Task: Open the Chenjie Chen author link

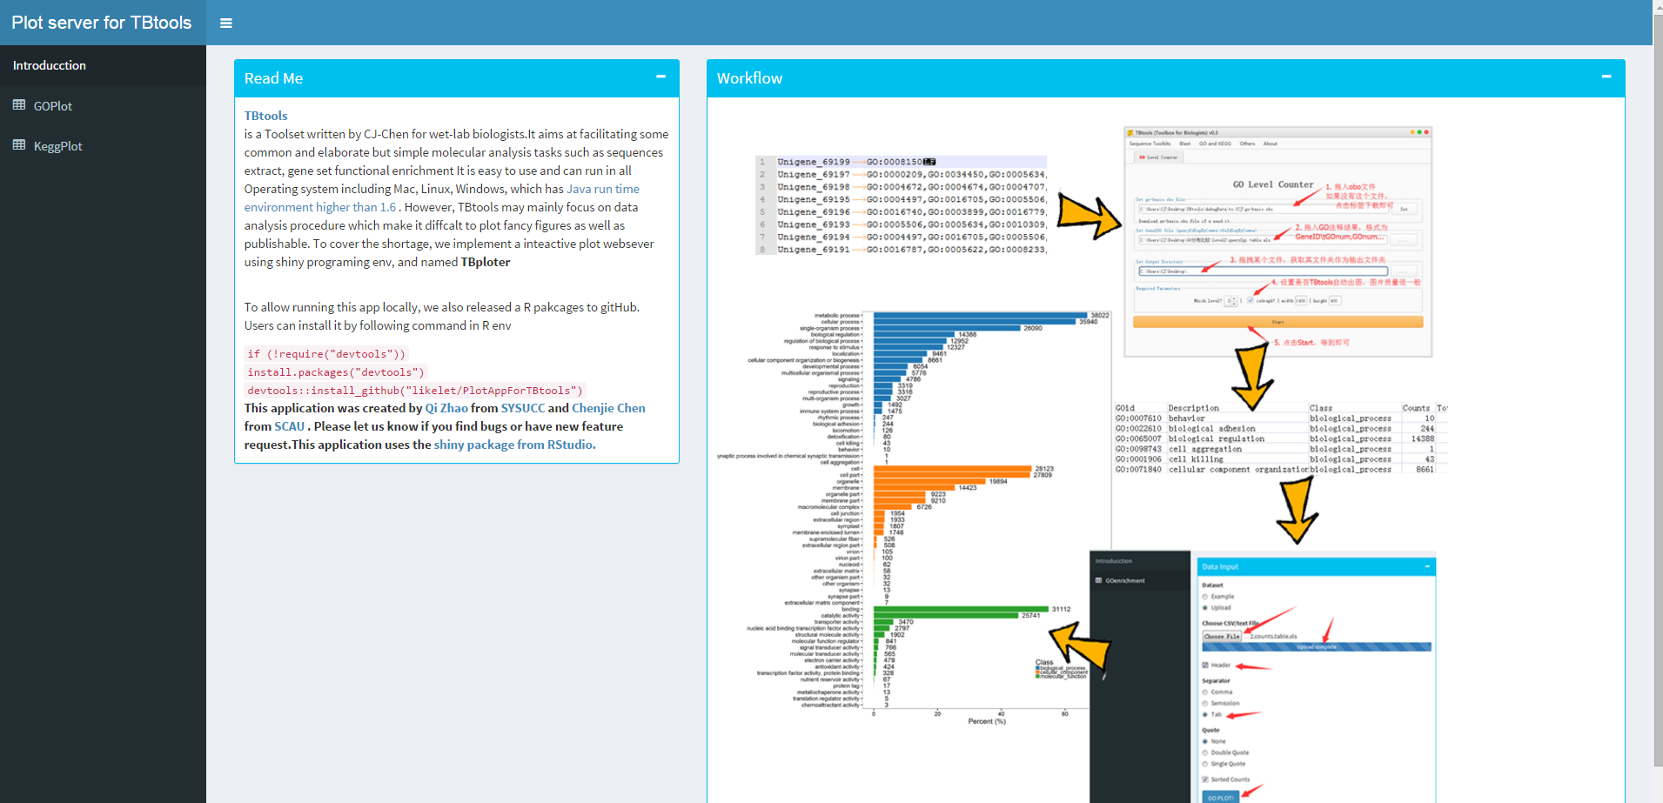Action: tap(608, 408)
